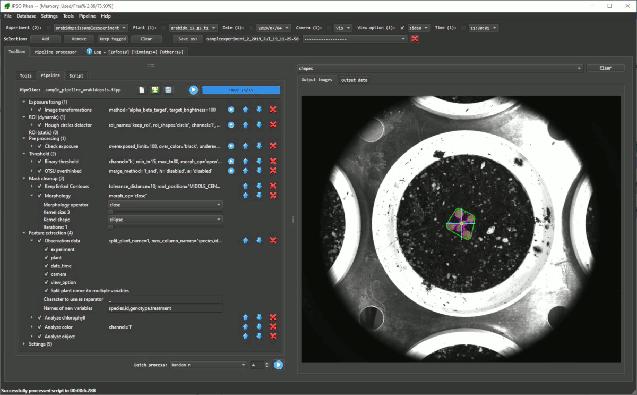The image size is (637, 395).
Task: Click the load pipeline icon
Action: (x=155, y=90)
